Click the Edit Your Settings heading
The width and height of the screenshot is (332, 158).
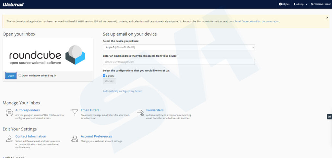(20, 129)
